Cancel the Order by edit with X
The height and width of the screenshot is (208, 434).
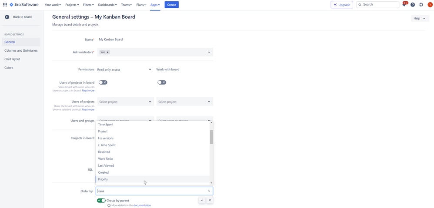click(x=210, y=200)
